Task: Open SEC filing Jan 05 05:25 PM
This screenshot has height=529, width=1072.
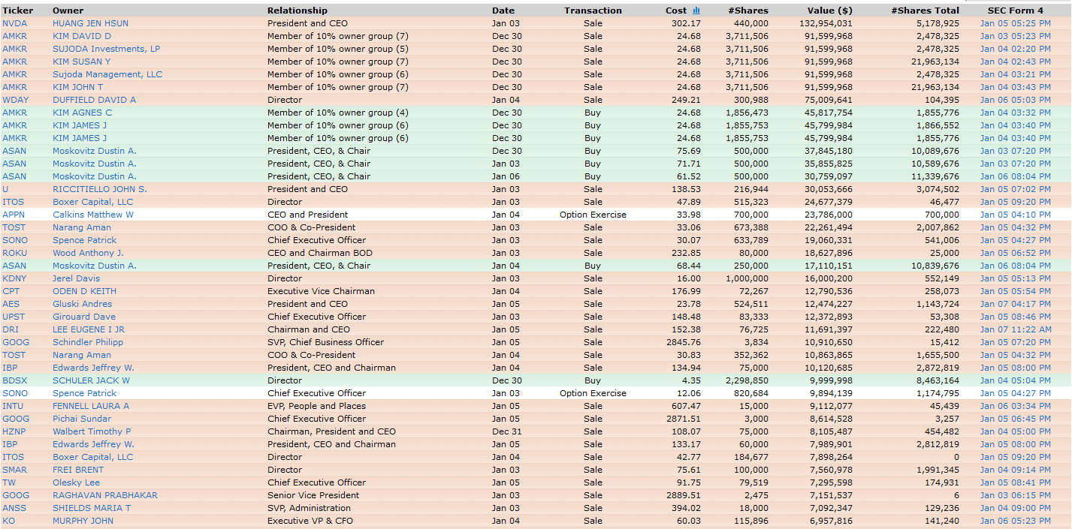Action: tap(1015, 23)
